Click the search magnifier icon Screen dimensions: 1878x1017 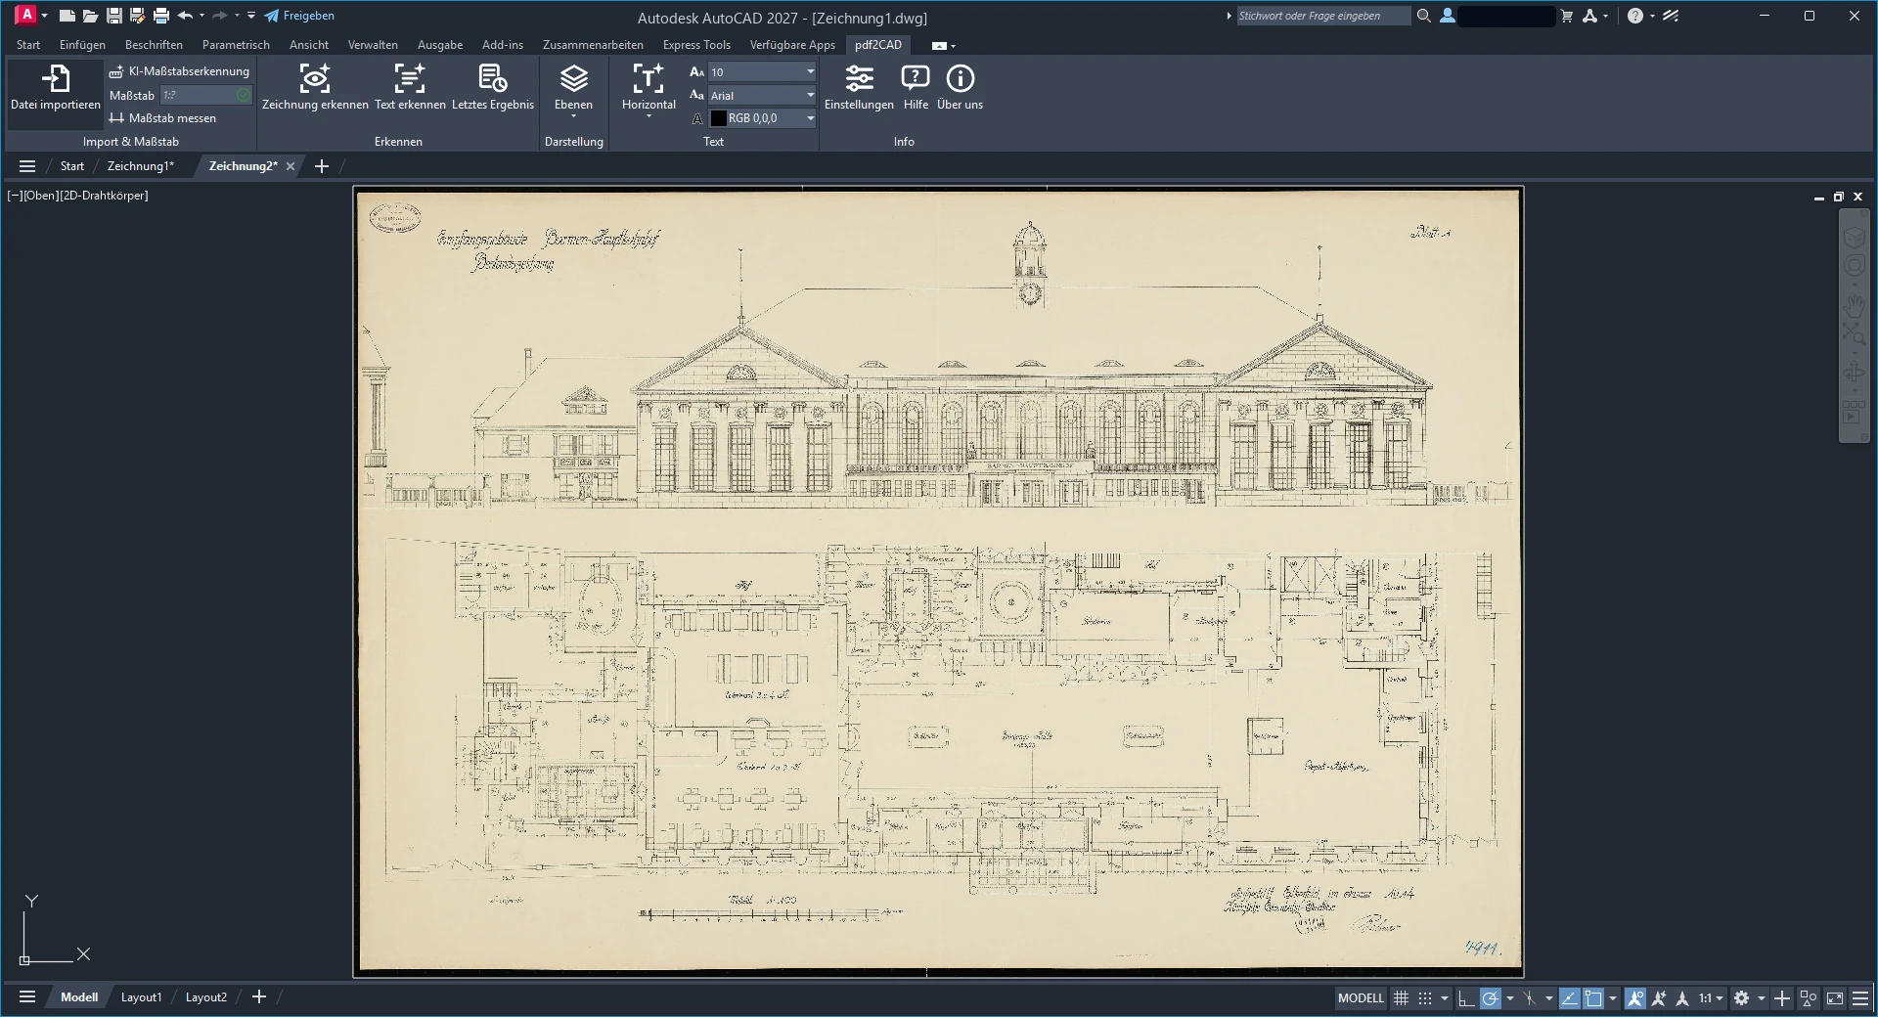click(x=1424, y=16)
